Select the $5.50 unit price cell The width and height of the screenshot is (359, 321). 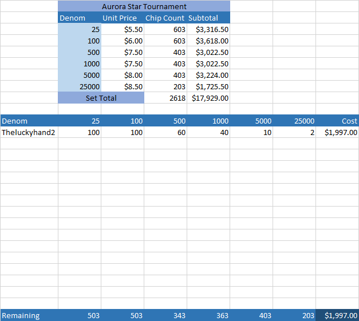pyautogui.click(x=122, y=29)
